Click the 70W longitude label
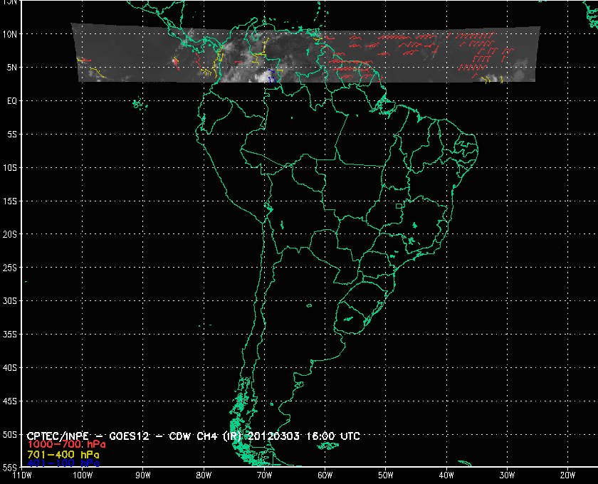The image size is (598, 484). point(264,475)
